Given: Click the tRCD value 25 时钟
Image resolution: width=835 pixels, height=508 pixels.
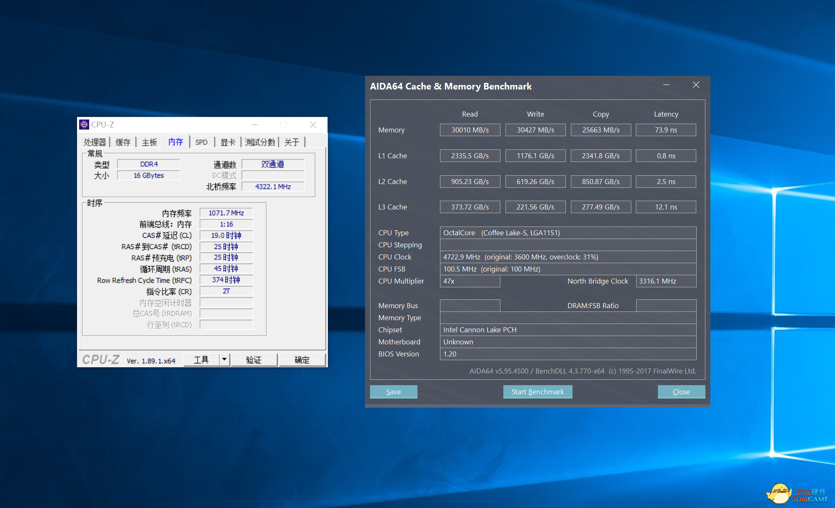Looking at the screenshot, I should coord(226,247).
